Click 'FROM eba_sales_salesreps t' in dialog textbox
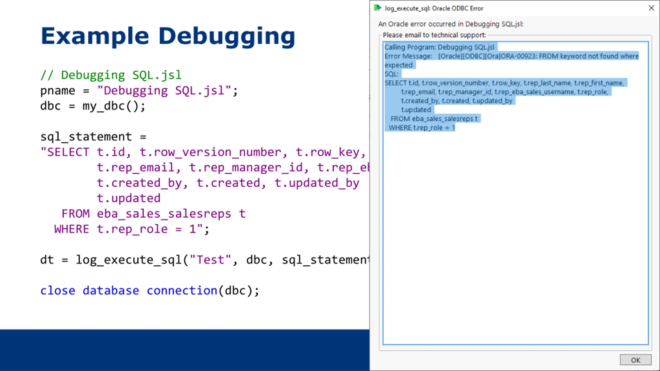The height and width of the screenshot is (371, 660). tap(434, 119)
